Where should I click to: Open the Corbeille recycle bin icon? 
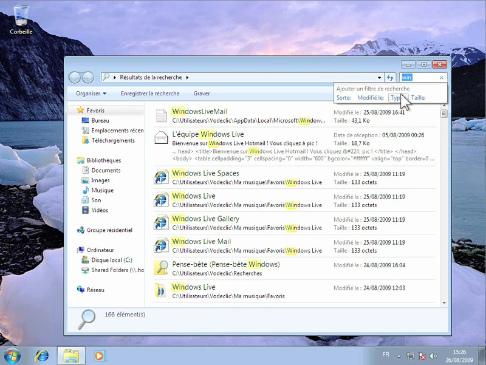(21, 19)
